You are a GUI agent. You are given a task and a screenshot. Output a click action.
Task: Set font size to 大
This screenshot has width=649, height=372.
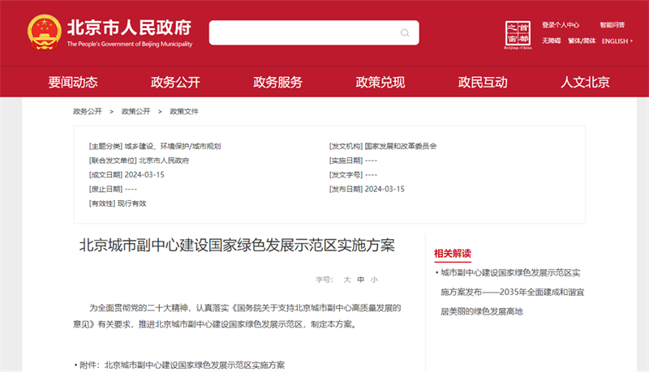[347, 279]
